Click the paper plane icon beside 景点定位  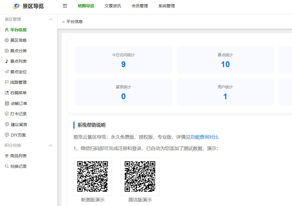point(7,72)
